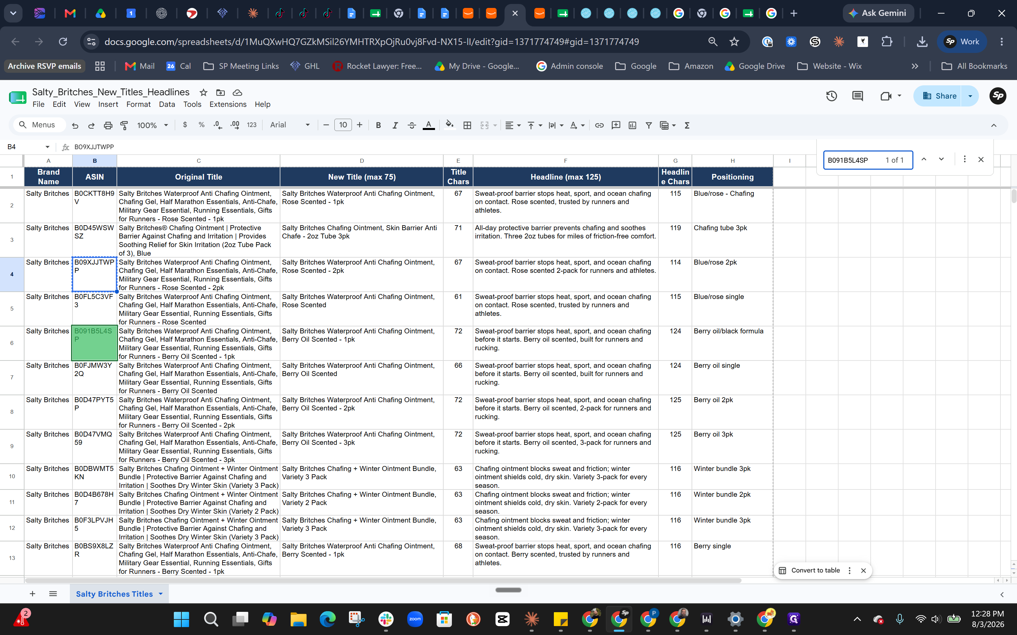The width and height of the screenshot is (1017, 635).
Task: Click the Undo icon in toolbar
Action: click(75, 125)
